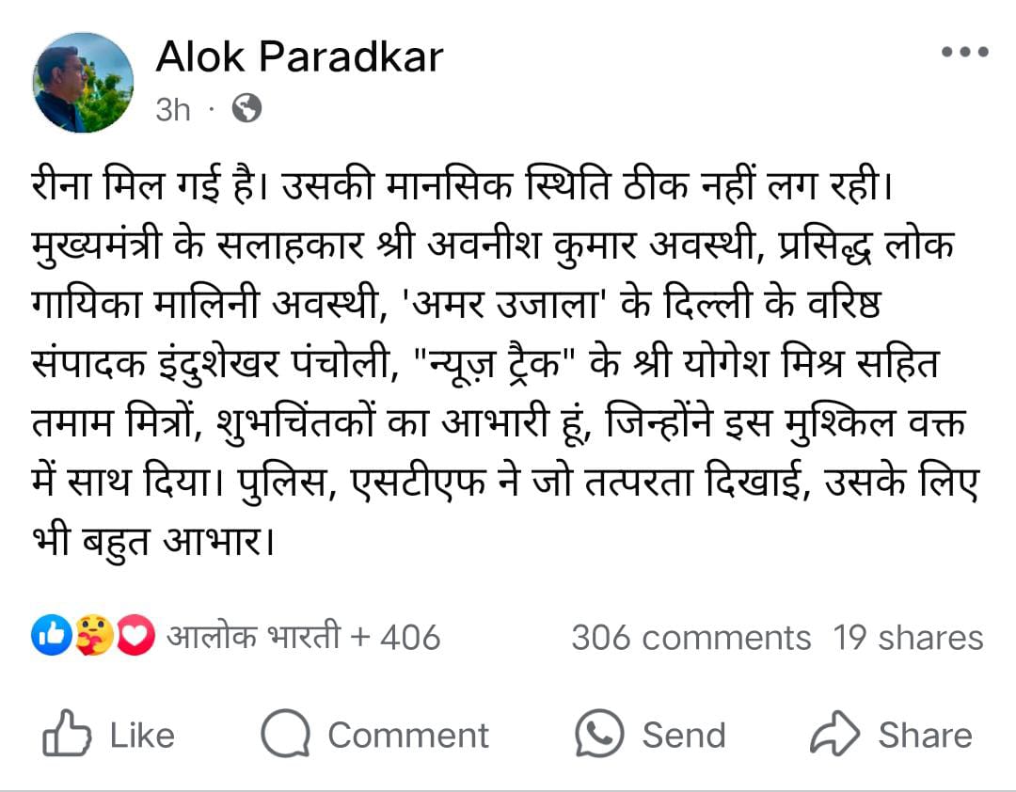Click the red heart love reaction icon
This screenshot has width=1016, height=792.
pos(137,638)
